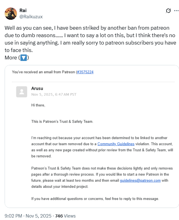Screen dimensions: 179x220
Task: Open the #3575224 ticket link
Action: (85, 72)
